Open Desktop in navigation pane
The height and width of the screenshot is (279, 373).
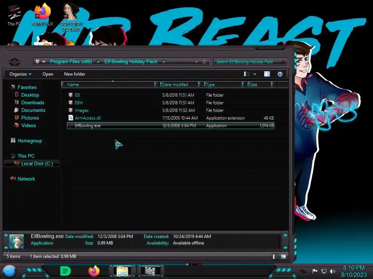pos(30,95)
